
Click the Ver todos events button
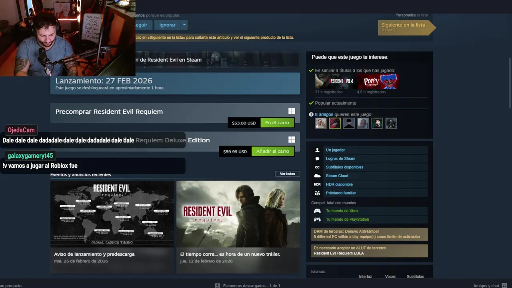tap(287, 174)
